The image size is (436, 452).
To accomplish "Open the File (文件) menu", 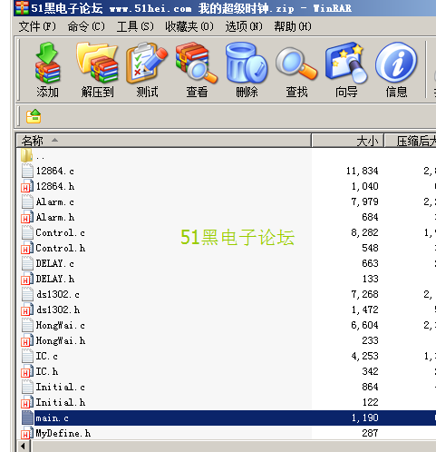I will [37, 26].
